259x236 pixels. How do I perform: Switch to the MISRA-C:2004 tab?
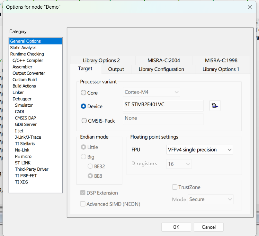(164, 61)
